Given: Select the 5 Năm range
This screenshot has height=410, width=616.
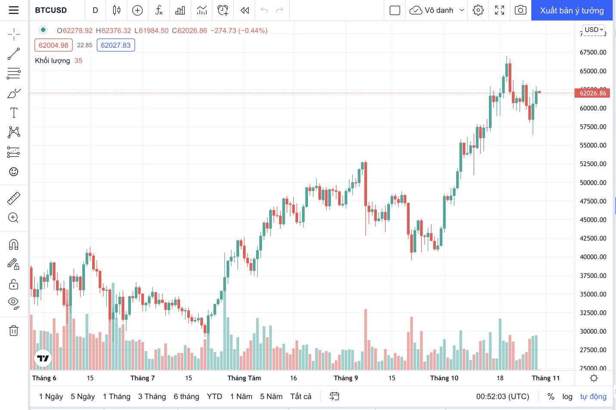Looking at the screenshot, I should pyautogui.click(x=271, y=396).
